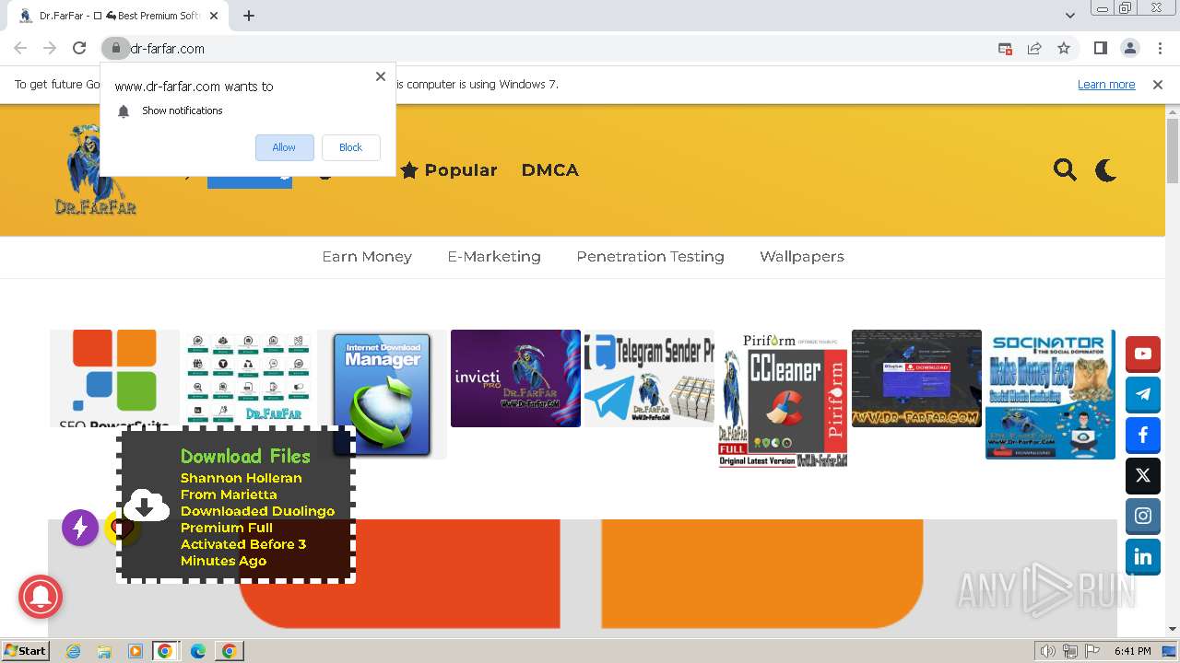
Task: Allow notifications from dr-farfar.com
Action: [x=284, y=147]
